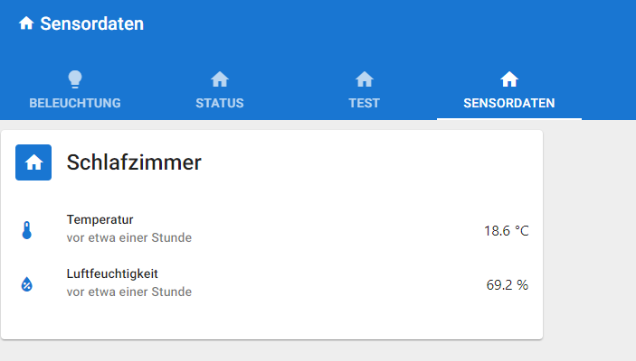Switch to the Beleuchtung tab
Viewport: 636px width, 361px height.
tap(75, 103)
